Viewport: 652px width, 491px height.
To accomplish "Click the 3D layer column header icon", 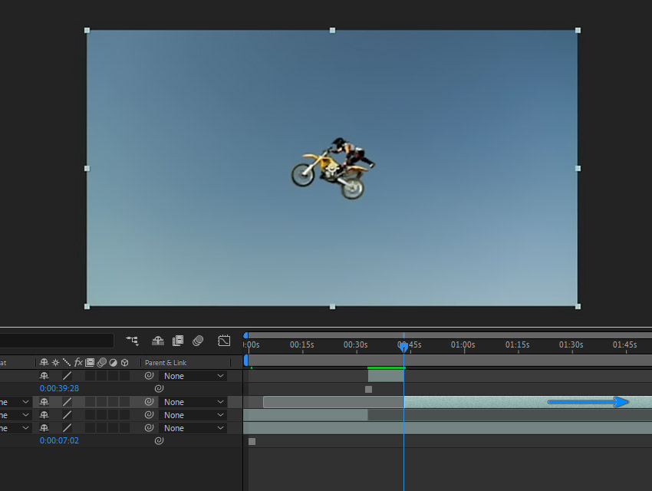I will [x=124, y=363].
